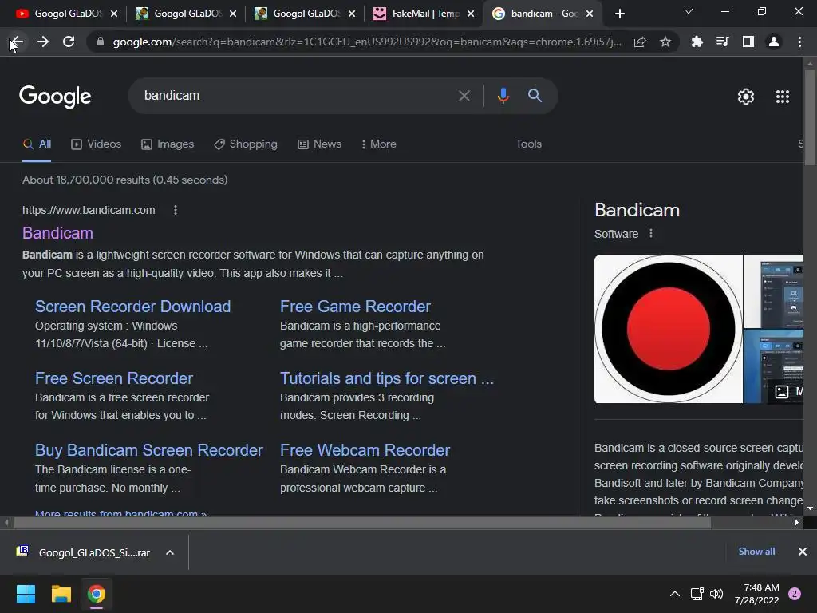817x613 pixels.
Task: Open a new browser tab
Action: 619,14
